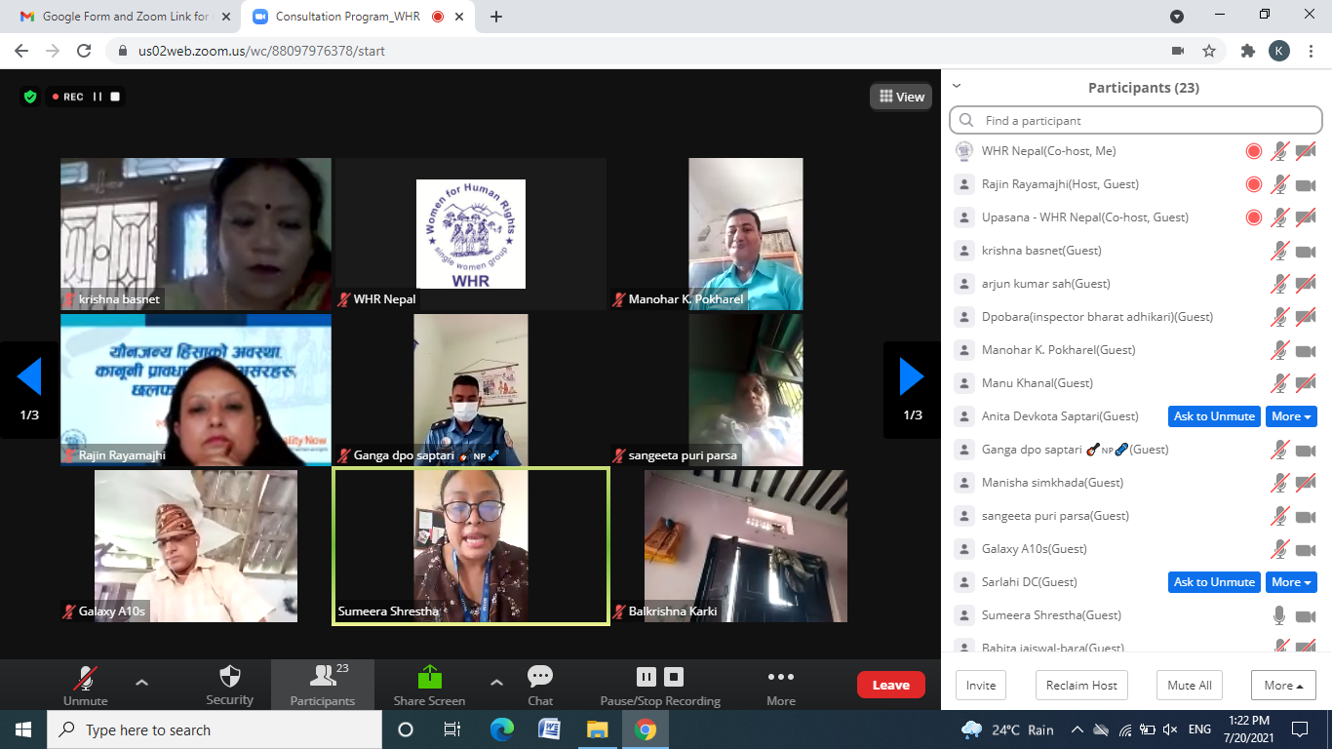The width and height of the screenshot is (1332, 749).
Task: Open the More ellipsis in meeting toolbar
Action: [x=780, y=677]
